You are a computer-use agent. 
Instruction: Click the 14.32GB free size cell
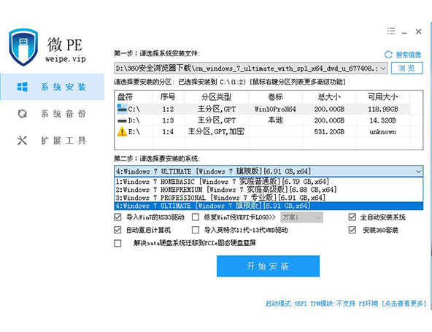pyautogui.click(x=383, y=120)
